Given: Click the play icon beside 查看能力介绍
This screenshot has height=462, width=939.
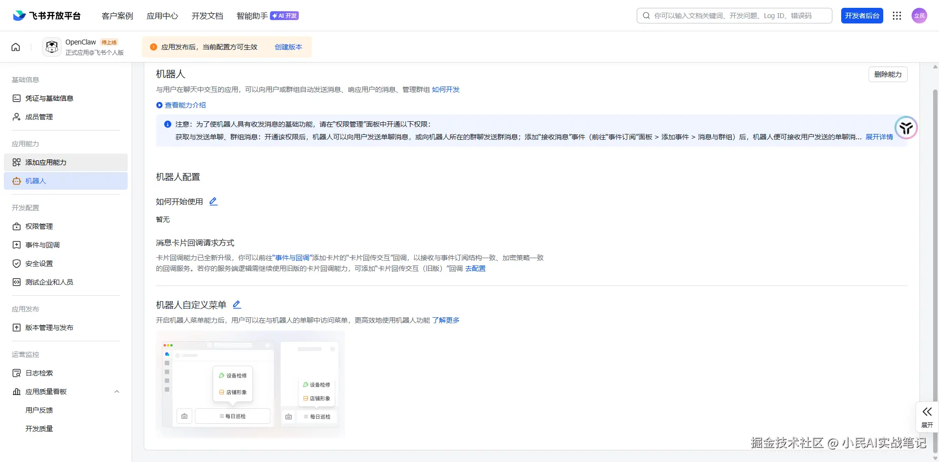Looking at the screenshot, I should 159,105.
